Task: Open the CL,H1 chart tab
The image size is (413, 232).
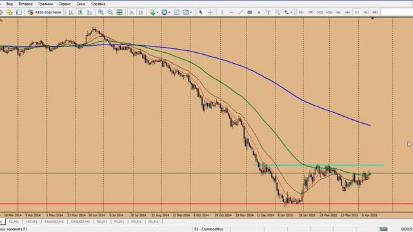Action: (14, 222)
